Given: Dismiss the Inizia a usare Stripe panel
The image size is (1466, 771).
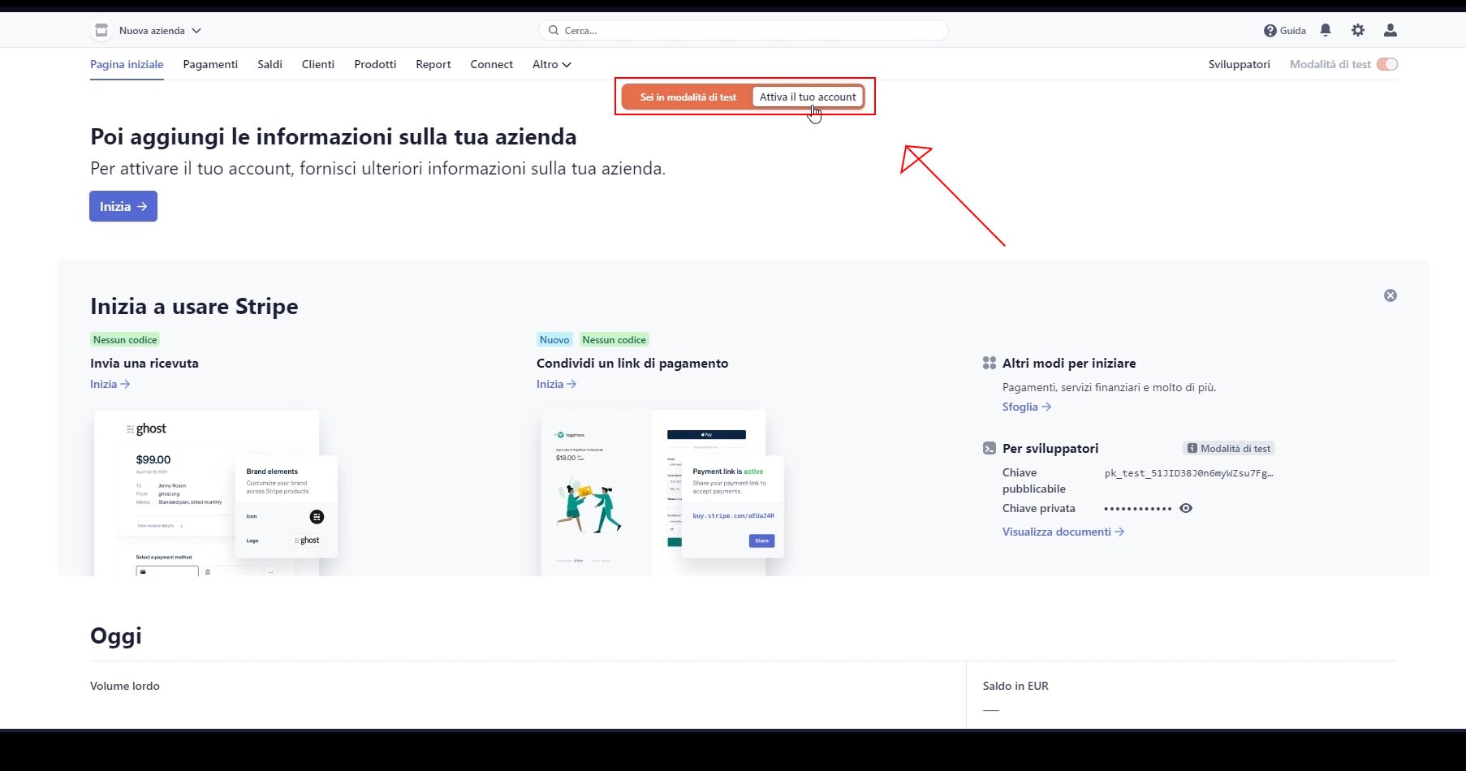Looking at the screenshot, I should tap(1391, 295).
